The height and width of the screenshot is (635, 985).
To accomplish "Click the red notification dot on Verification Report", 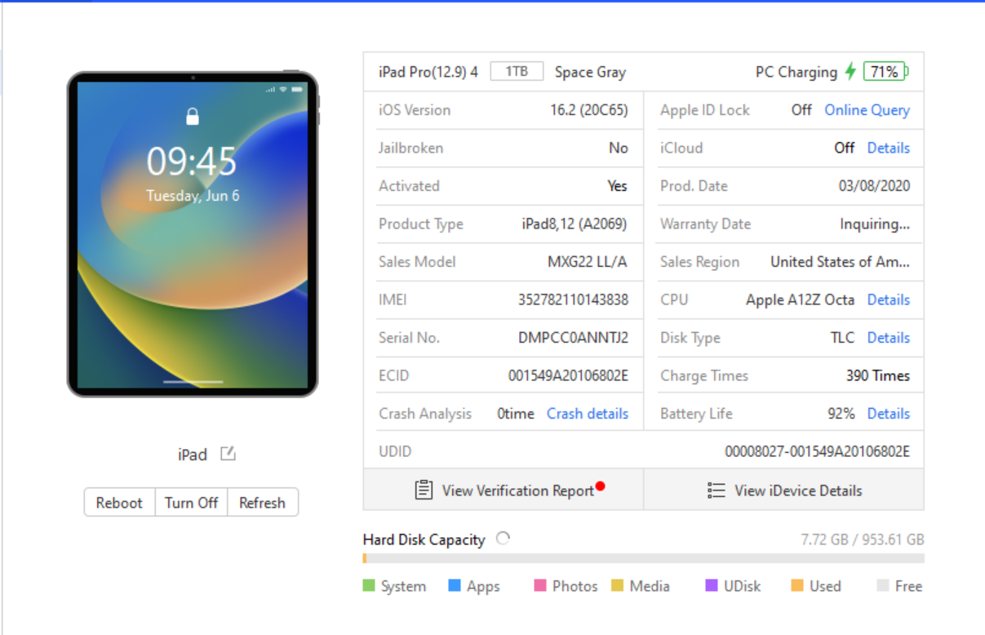I will coord(601,484).
